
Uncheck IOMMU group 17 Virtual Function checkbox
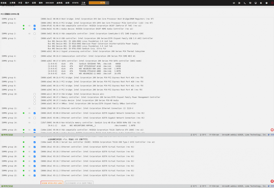point(35,152)
